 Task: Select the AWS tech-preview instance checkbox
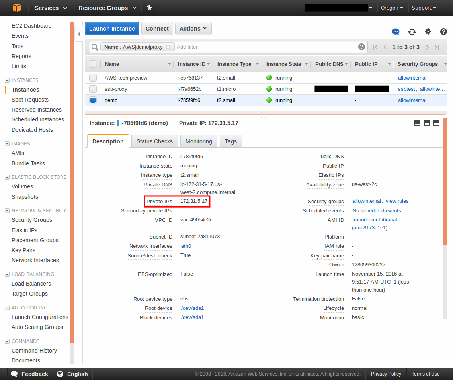[93, 78]
